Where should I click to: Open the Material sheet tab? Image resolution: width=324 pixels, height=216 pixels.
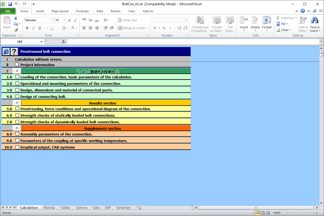pos(49,208)
